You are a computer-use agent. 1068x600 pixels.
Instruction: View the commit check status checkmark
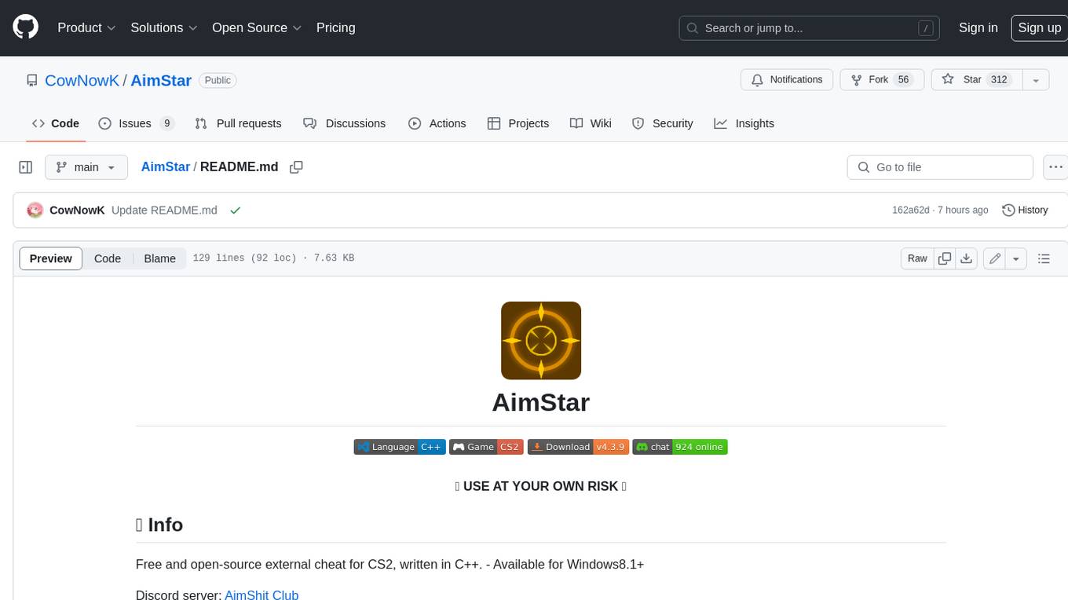(x=235, y=210)
